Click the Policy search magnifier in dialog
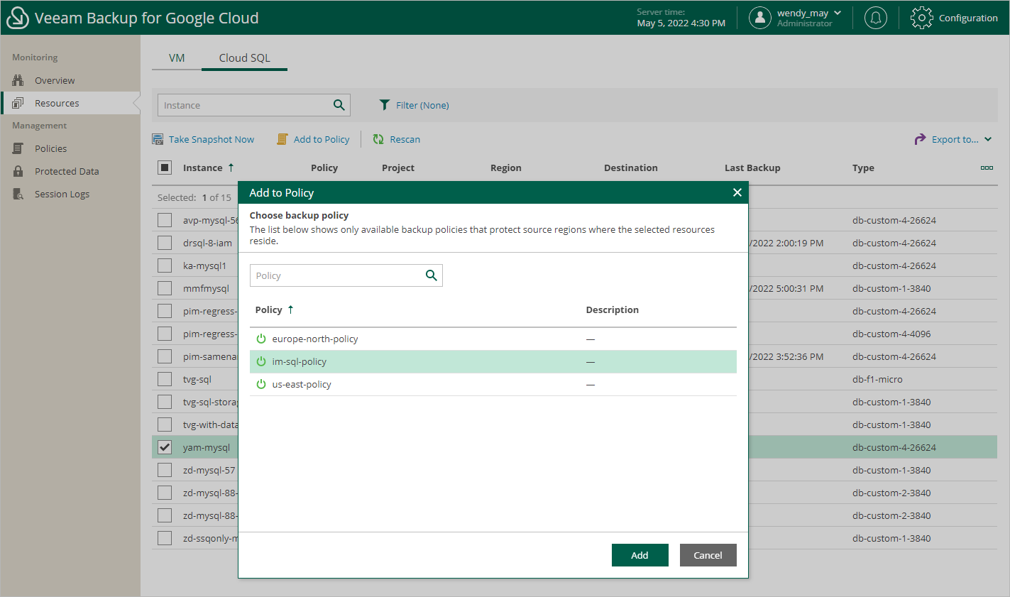 [x=431, y=275]
